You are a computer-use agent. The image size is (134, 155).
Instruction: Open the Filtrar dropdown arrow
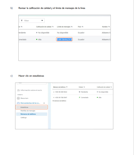42,21
